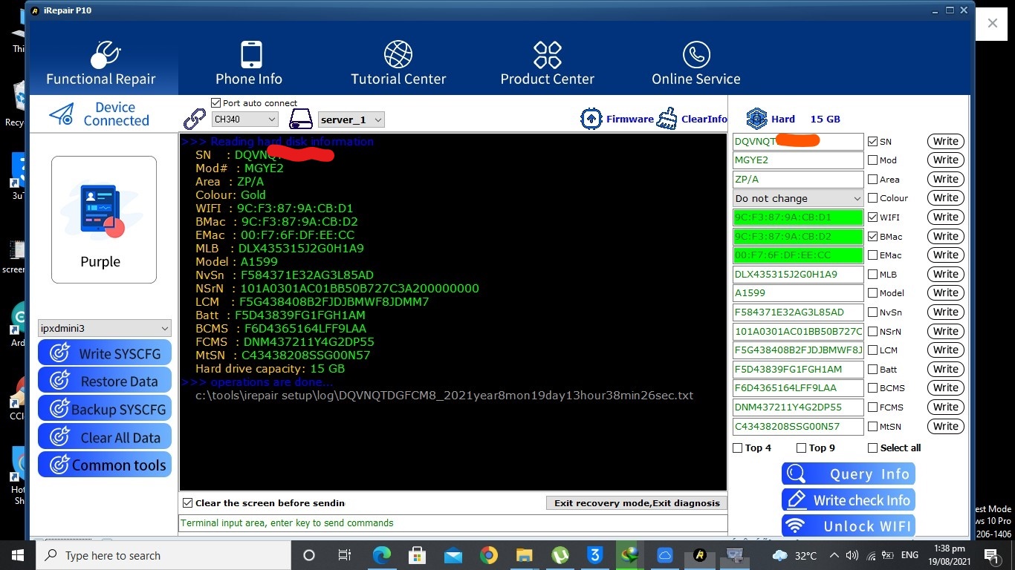Check the Top 4 checkbox

(x=738, y=448)
